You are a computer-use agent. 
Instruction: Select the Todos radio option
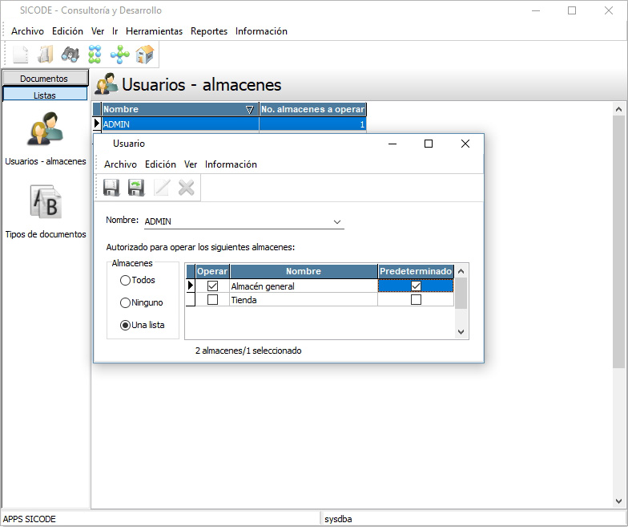pyautogui.click(x=126, y=281)
